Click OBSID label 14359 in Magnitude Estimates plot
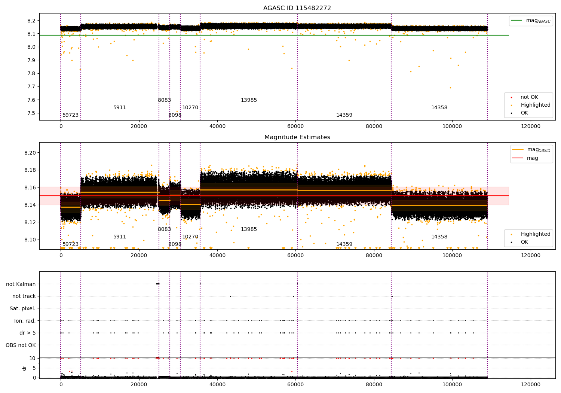This screenshot has width=561, height=393. point(344,244)
